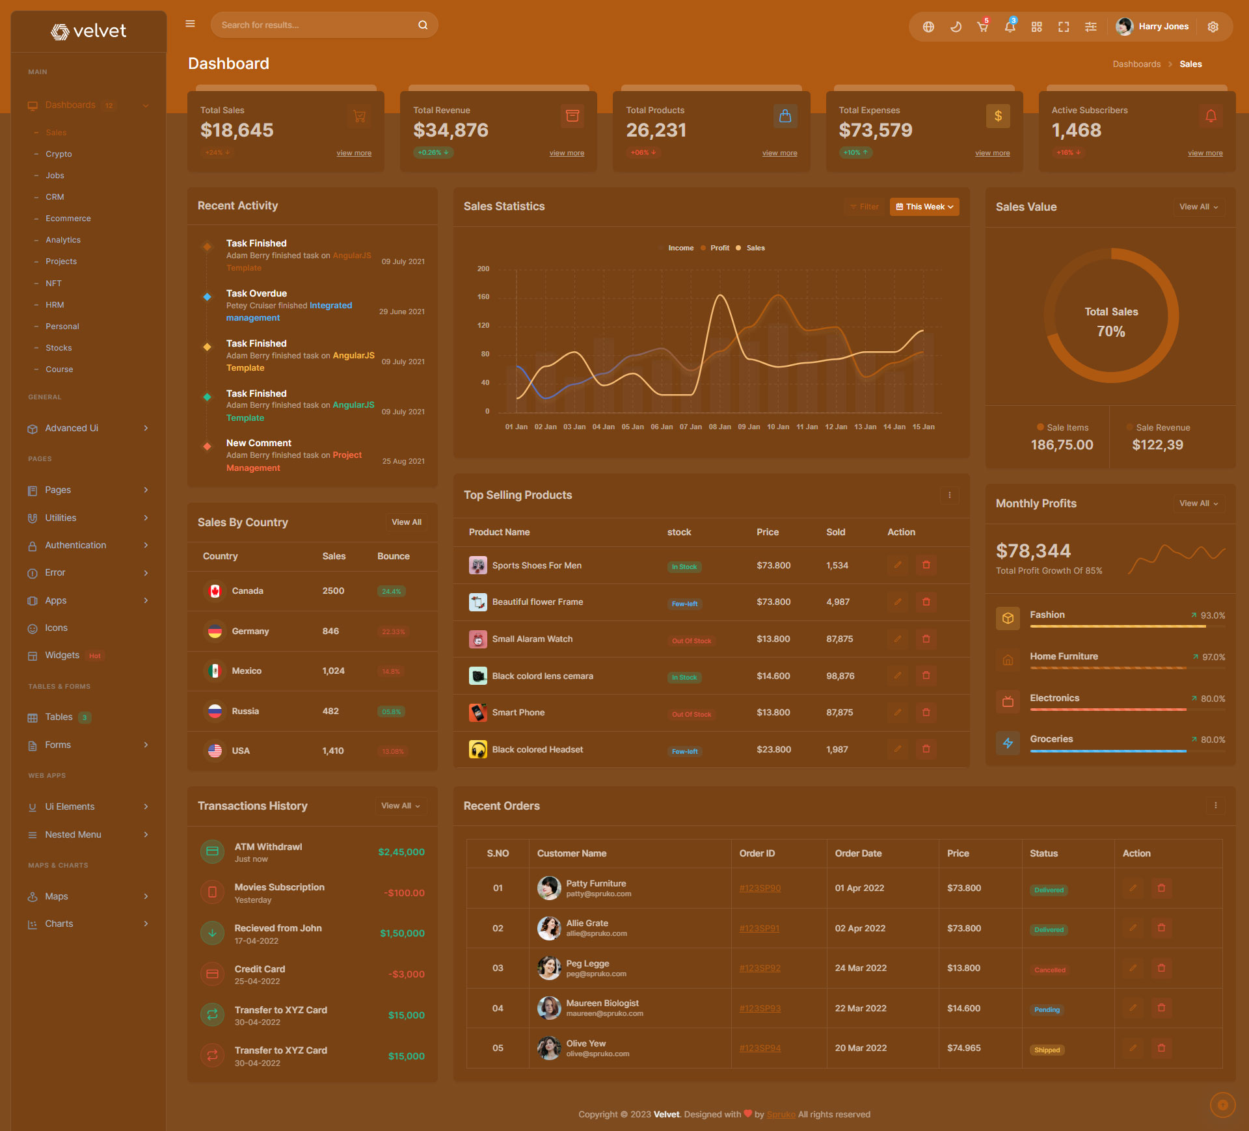Delete the Sports Shoes For Men product
This screenshot has height=1131, width=1249.
coord(926,565)
